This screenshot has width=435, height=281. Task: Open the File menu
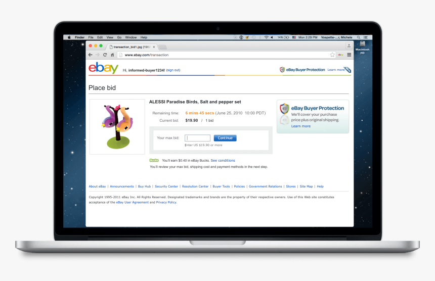point(91,37)
